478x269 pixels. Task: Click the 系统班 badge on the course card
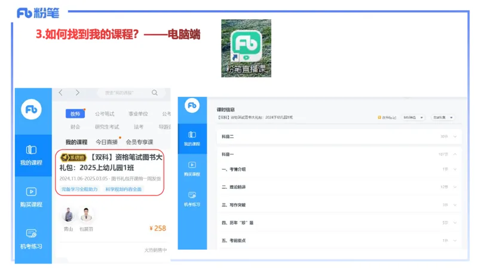(x=73, y=157)
